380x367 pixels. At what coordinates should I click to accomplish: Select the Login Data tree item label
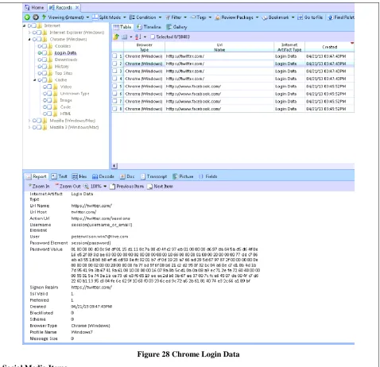[x=65, y=53]
